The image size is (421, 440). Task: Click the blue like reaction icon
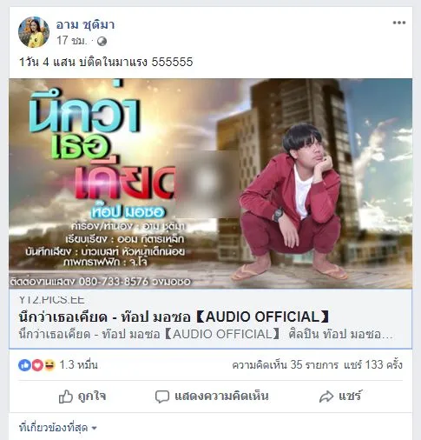click(24, 365)
